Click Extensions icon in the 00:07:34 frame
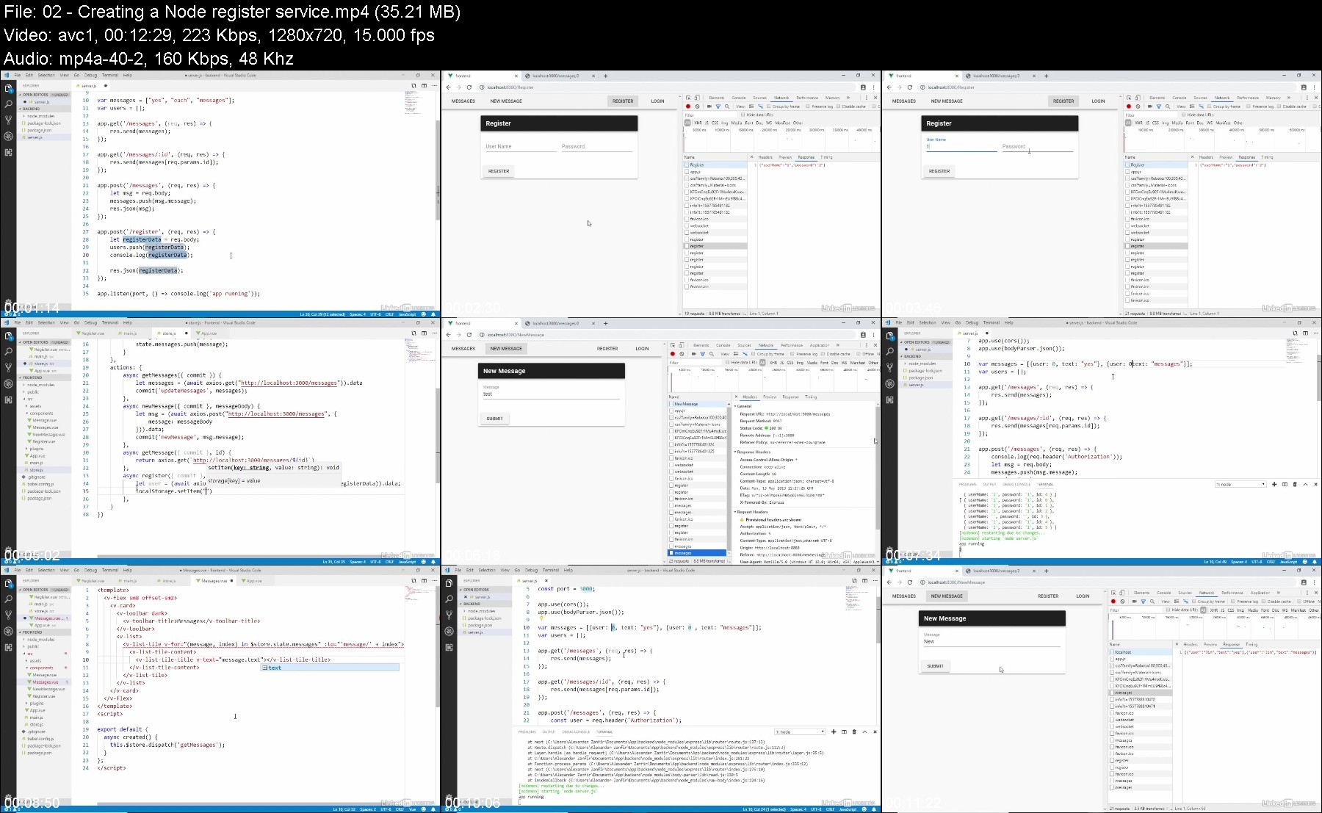The image size is (1322, 813). tap(889, 400)
